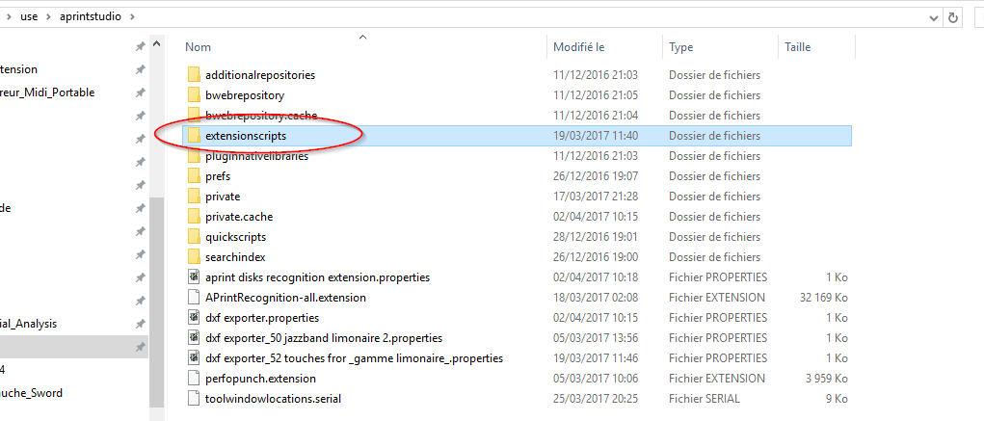984x421 pixels.
Task: Click the refresh icon beside address bar
Action: point(953,17)
